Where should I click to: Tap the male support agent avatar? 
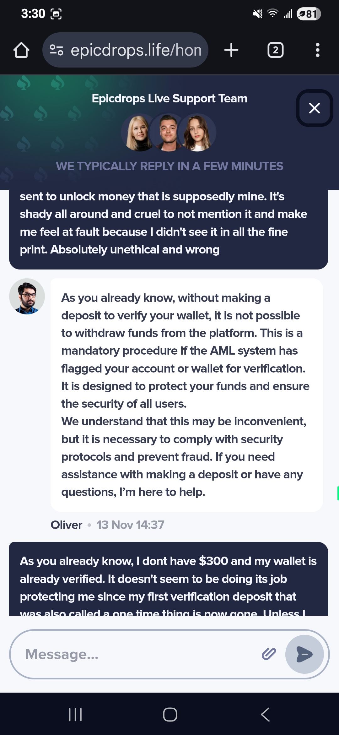[167, 133]
